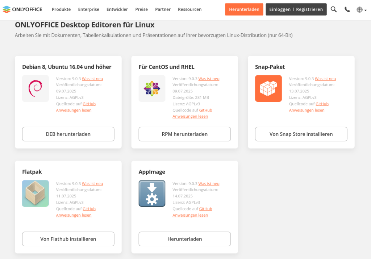The width and height of the screenshot is (371, 259).
Task: Open 'Was ist neu' in Debian card
Action: (x=92, y=79)
